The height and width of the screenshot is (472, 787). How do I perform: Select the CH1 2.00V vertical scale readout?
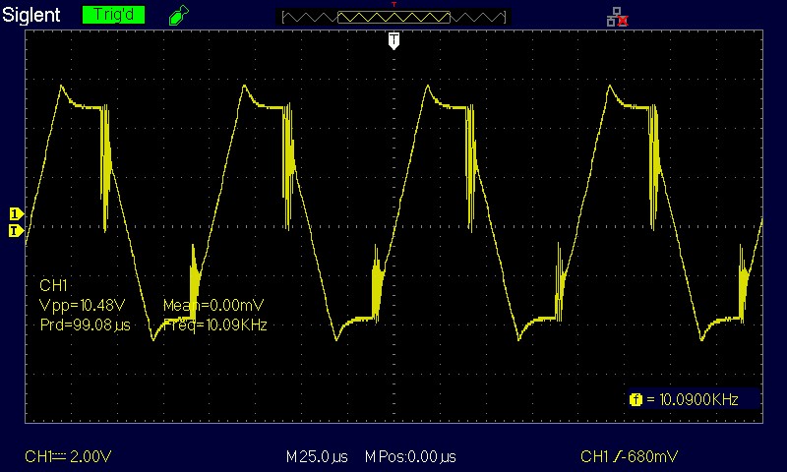pos(68,457)
